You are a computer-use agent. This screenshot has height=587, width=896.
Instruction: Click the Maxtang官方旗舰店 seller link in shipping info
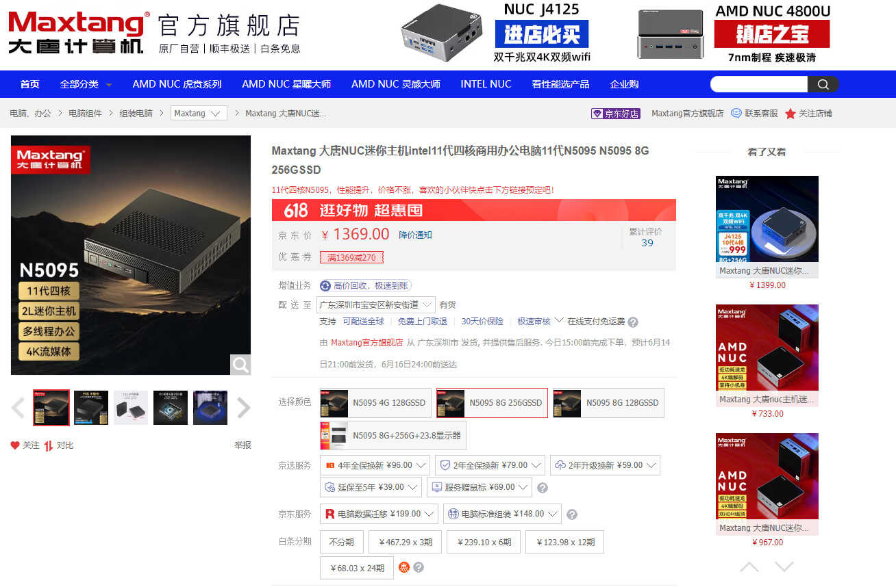click(x=366, y=342)
